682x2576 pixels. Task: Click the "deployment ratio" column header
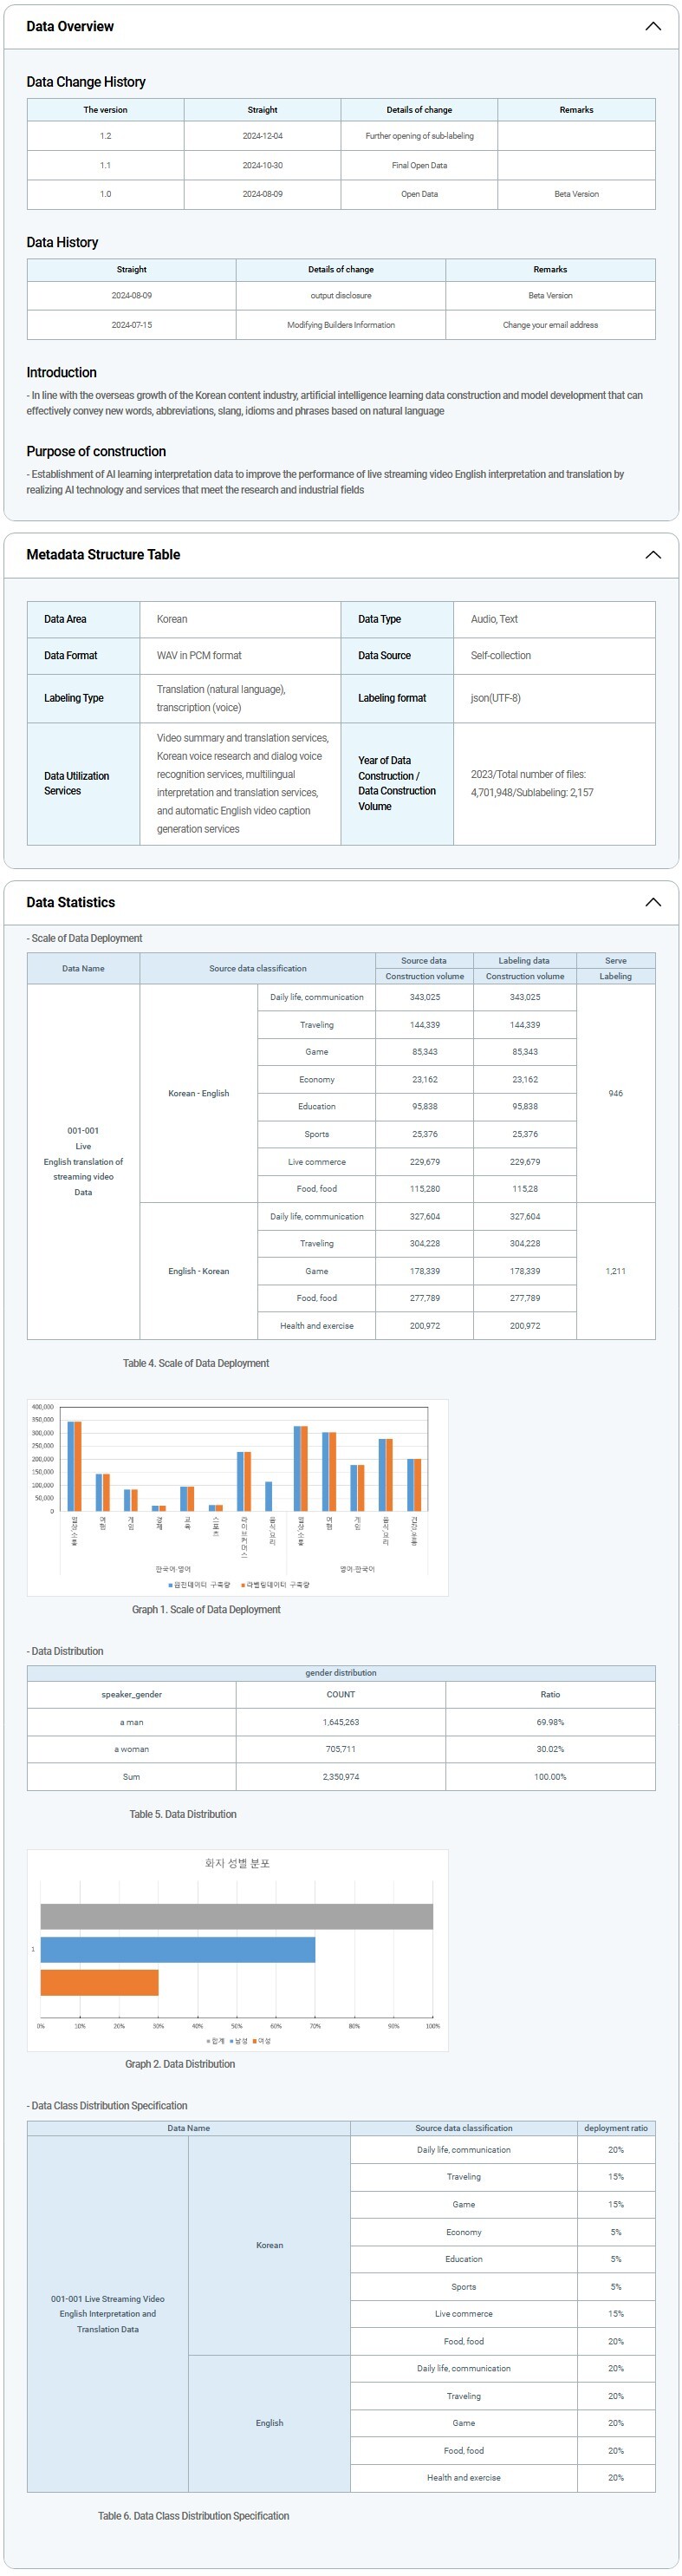click(x=615, y=2128)
